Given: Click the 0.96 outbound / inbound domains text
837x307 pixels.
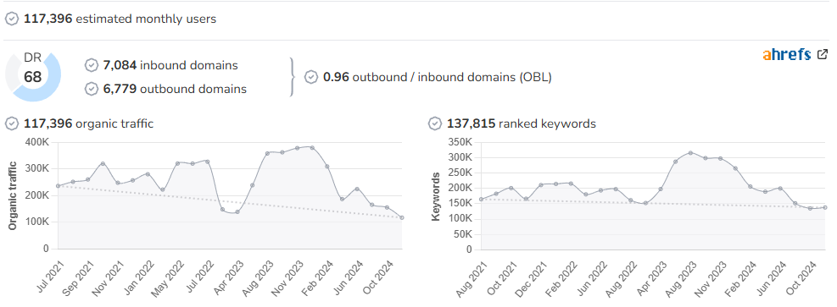Looking at the screenshot, I should (x=438, y=77).
